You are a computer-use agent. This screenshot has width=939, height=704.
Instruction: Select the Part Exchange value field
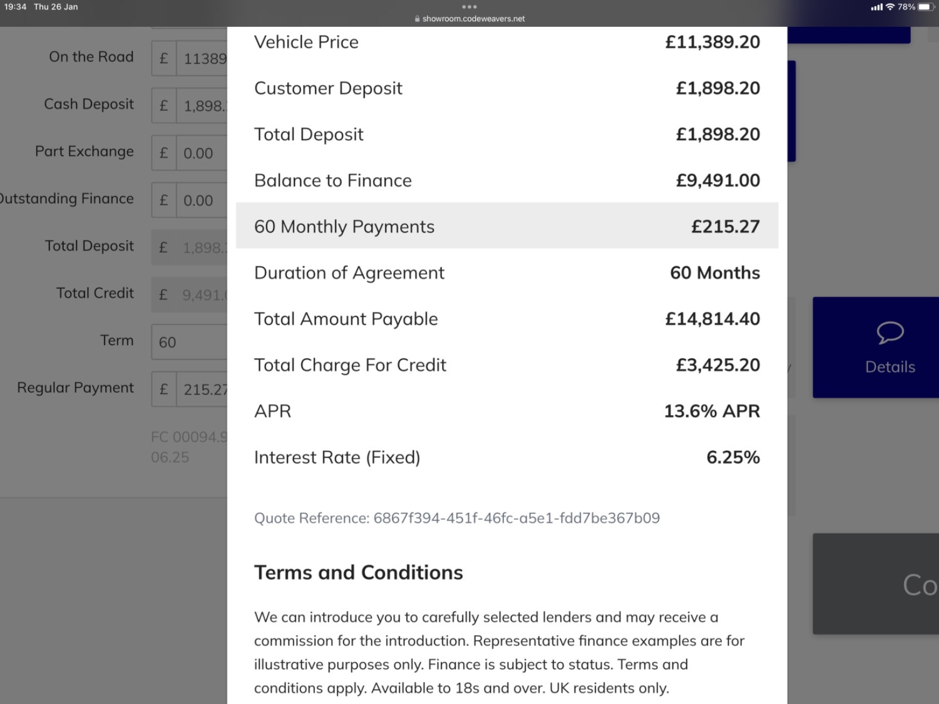click(x=189, y=153)
